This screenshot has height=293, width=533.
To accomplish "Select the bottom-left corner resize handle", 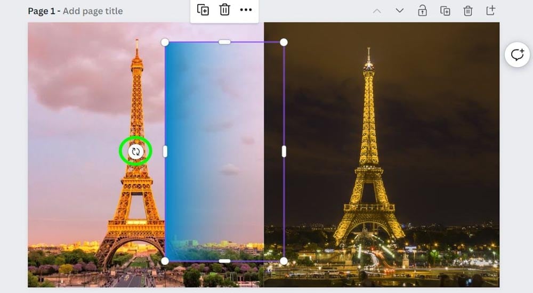I will coord(165,261).
